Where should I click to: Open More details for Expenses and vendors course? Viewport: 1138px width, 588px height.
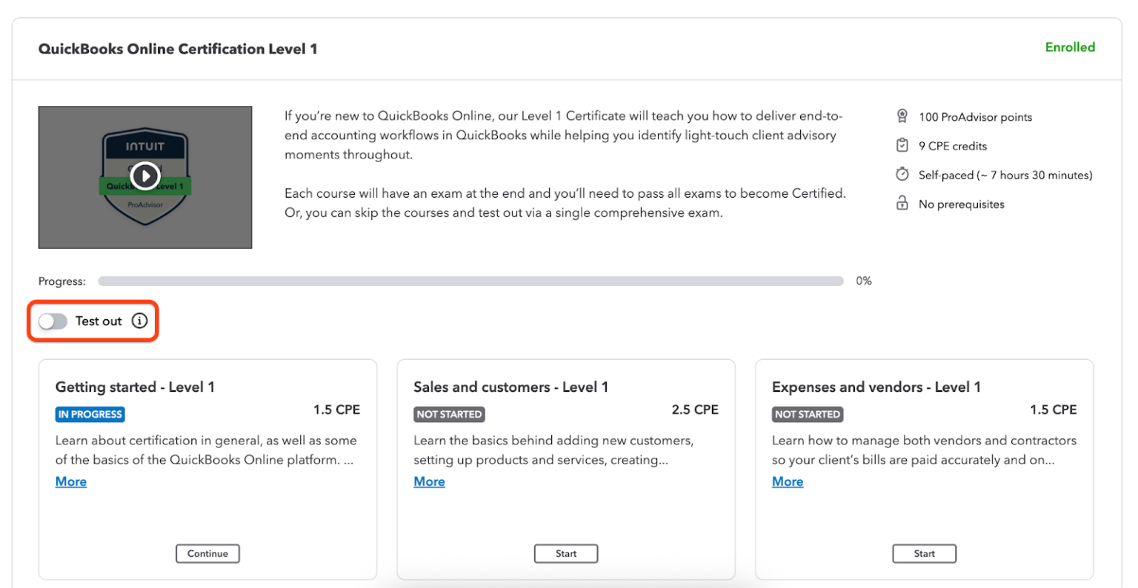tap(787, 481)
